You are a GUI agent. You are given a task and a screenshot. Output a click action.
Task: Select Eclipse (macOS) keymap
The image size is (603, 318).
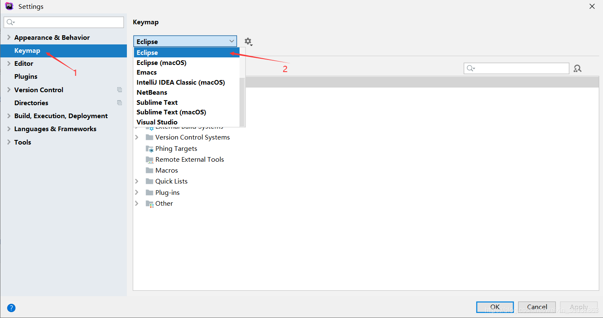tap(186, 62)
